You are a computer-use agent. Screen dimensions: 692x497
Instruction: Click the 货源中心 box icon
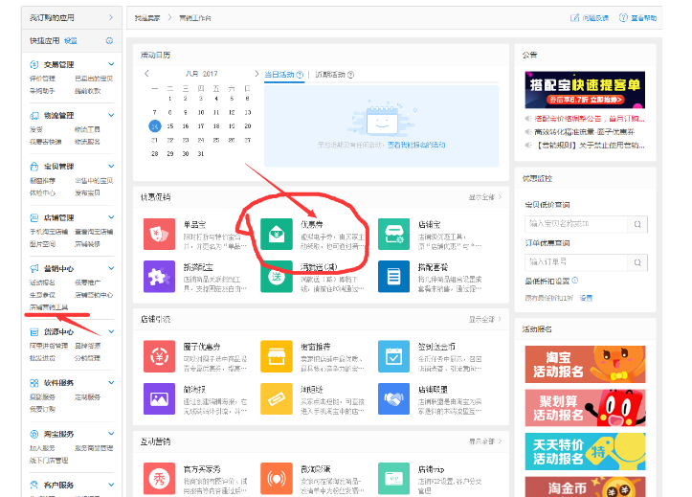34,332
